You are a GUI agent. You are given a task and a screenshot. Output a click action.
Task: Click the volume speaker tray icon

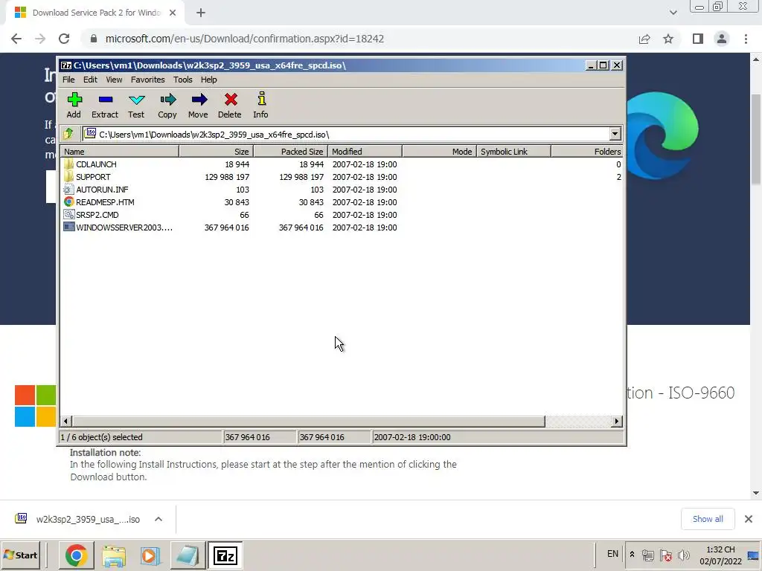pyautogui.click(x=684, y=555)
